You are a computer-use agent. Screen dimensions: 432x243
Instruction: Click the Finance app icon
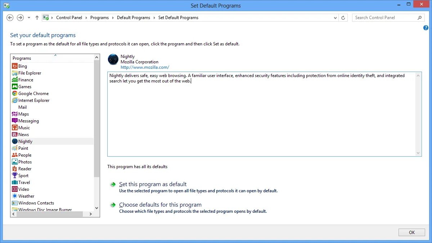pyautogui.click(x=15, y=80)
